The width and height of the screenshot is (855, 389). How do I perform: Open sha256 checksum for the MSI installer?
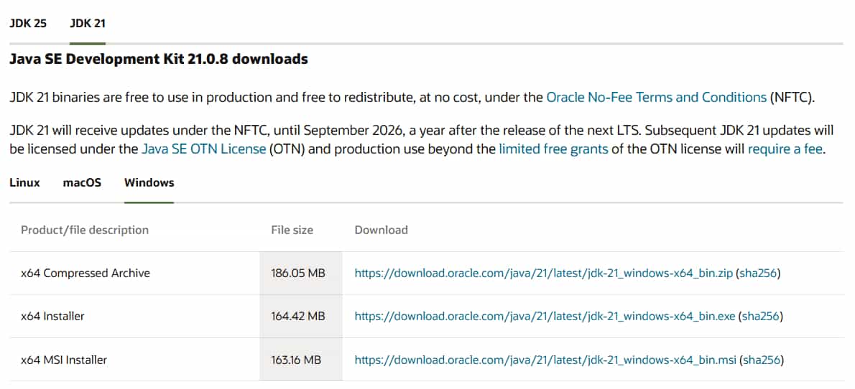point(762,360)
